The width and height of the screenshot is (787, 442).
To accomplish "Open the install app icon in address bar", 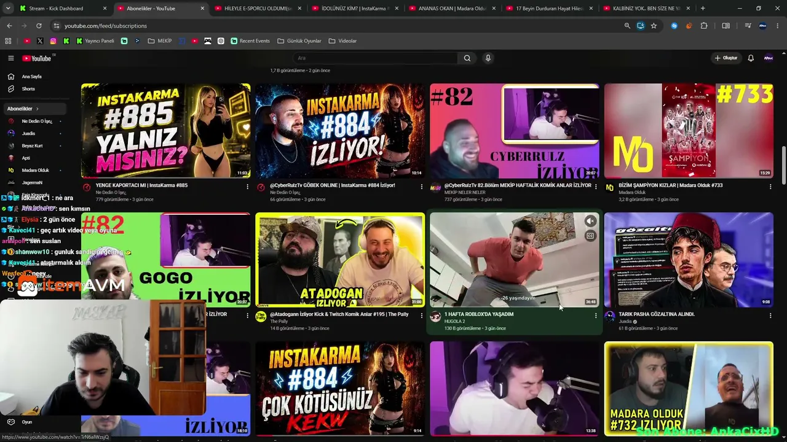I will pyautogui.click(x=641, y=26).
